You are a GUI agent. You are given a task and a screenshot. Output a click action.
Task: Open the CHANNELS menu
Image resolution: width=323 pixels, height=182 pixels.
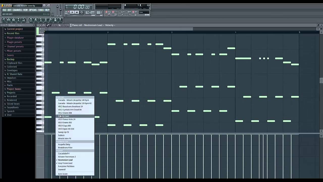tap(17, 10)
